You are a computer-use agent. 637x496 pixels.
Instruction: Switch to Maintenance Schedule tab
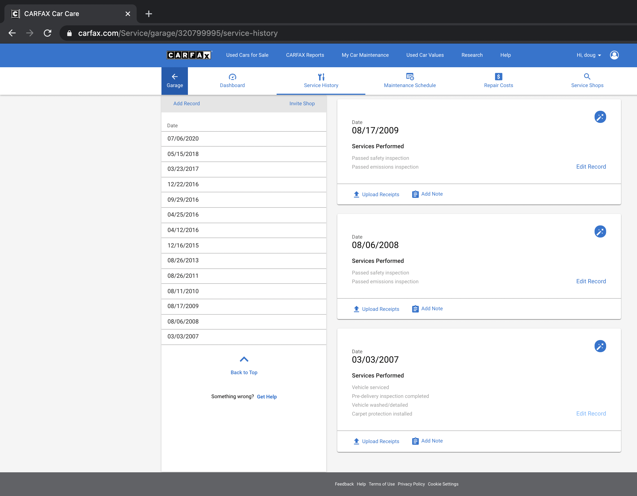[410, 81]
